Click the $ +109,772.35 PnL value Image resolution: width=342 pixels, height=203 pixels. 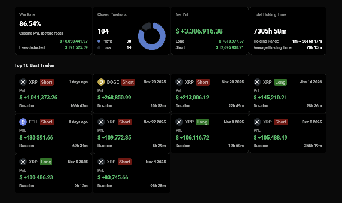pos(114,137)
